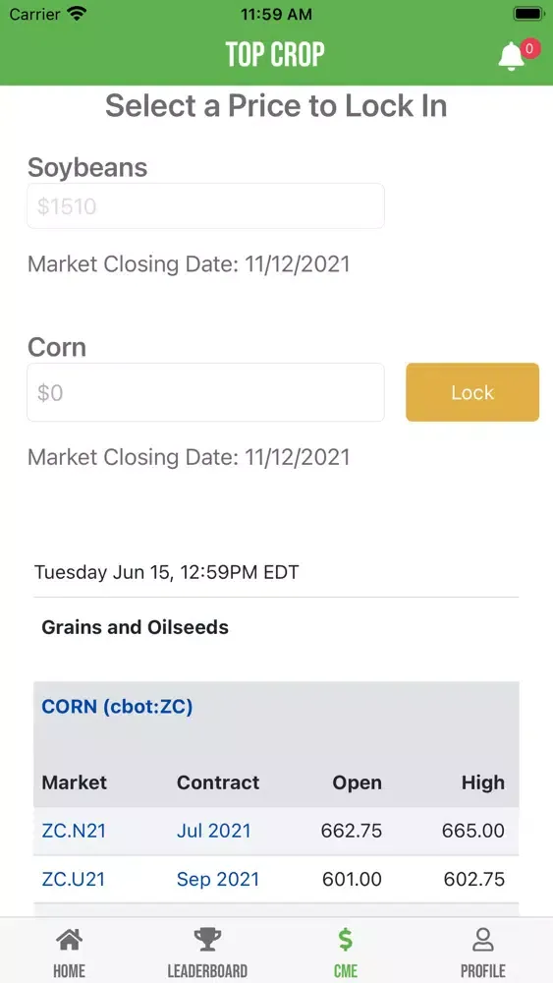The image size is (553, 983).
Task: Select the CME dollar icon
Action: point(345,940)
